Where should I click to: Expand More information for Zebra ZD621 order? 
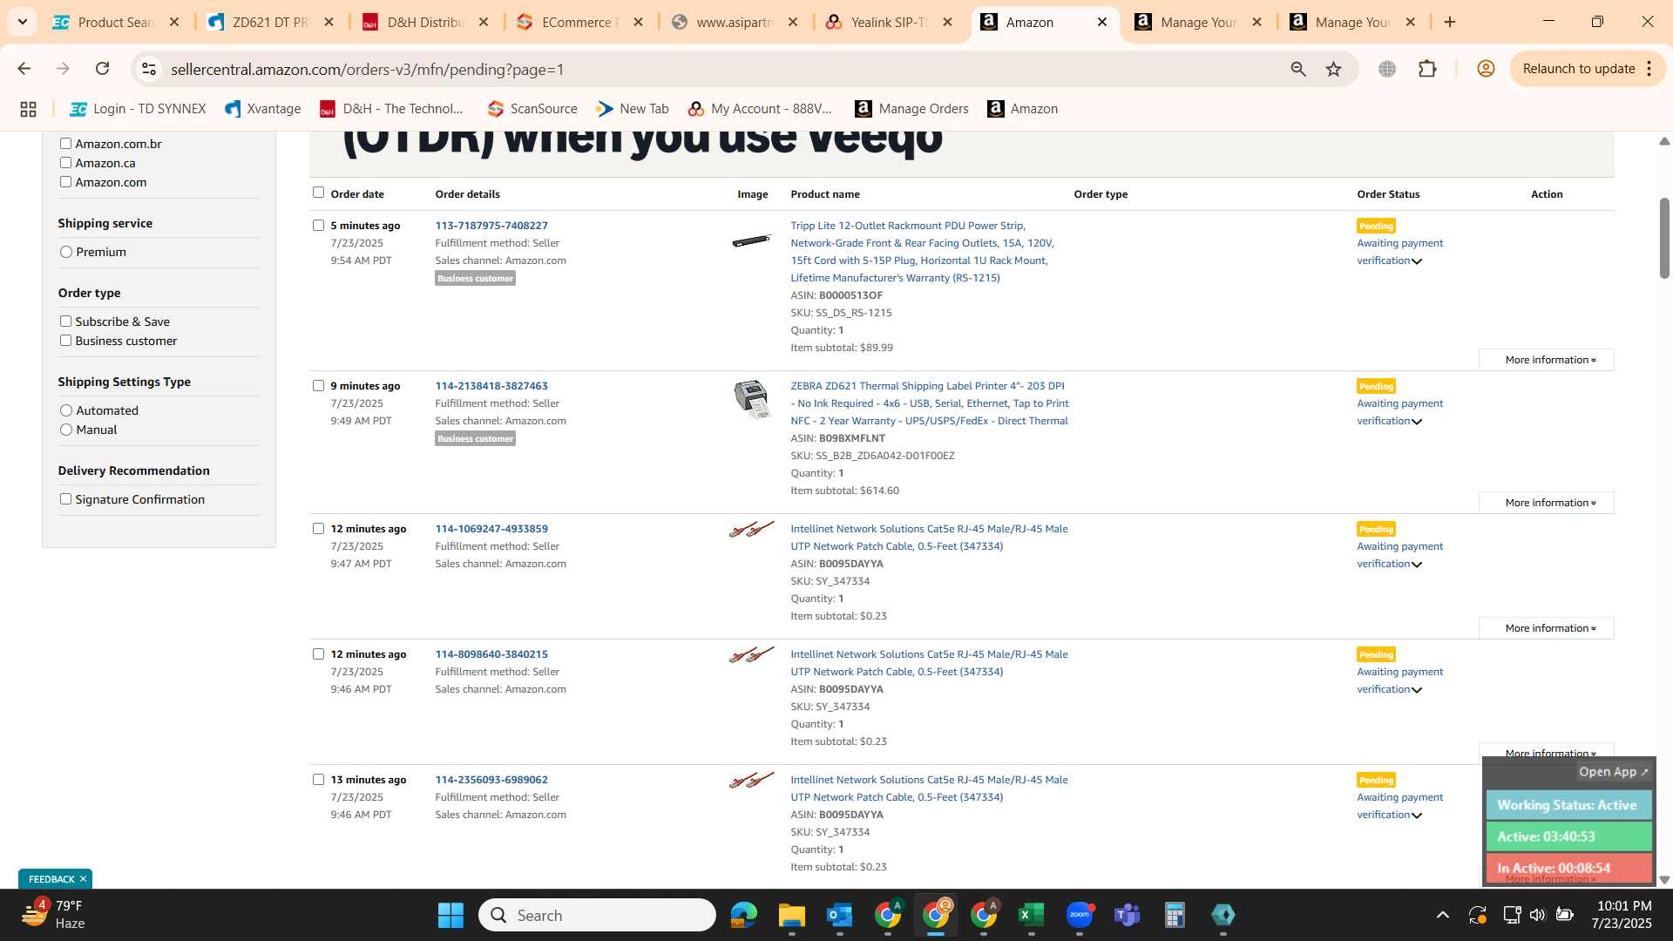click(1547, 503)
